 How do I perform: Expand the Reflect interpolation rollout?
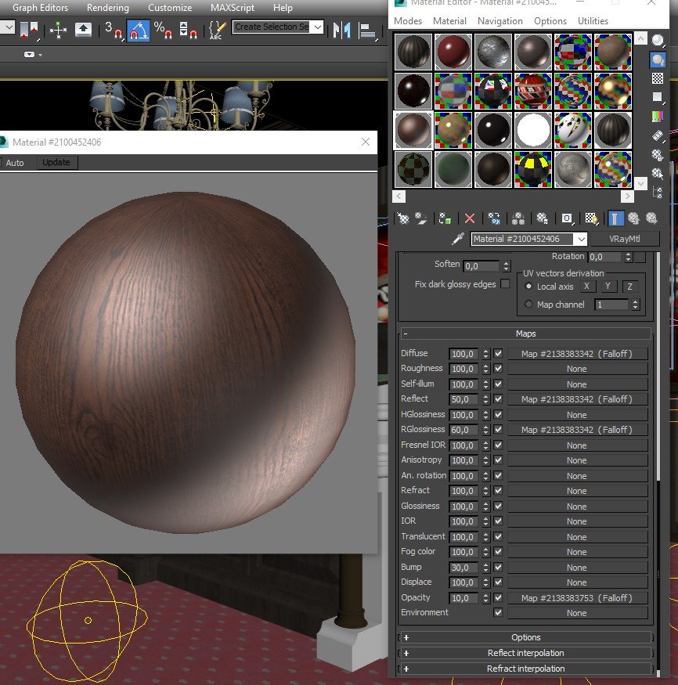(525, 653)
